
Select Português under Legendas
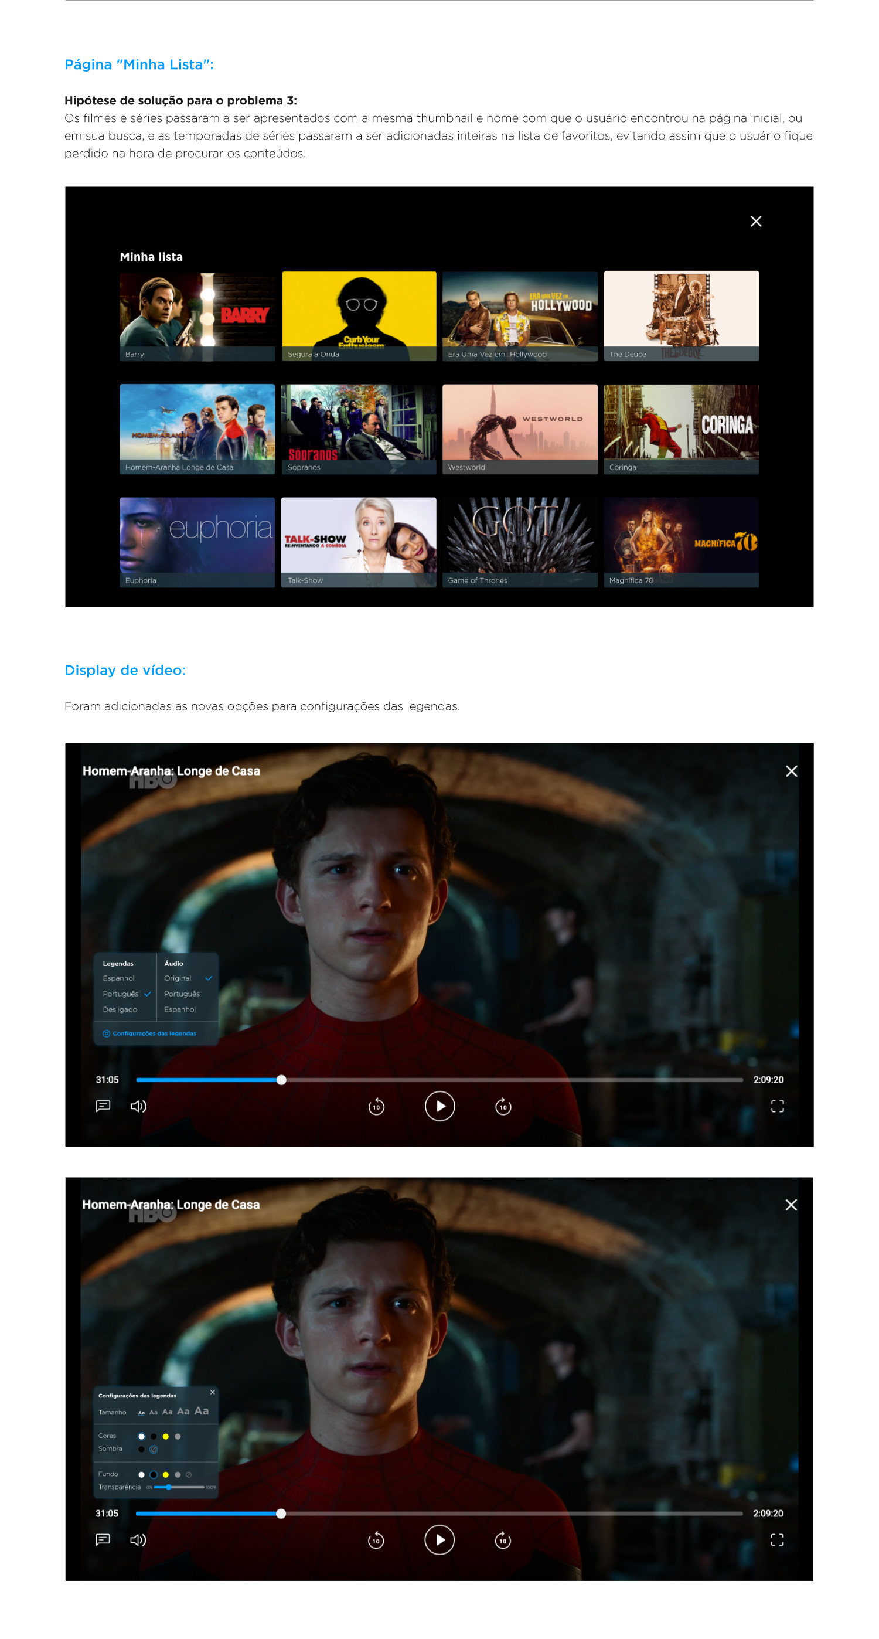[120, 994]
